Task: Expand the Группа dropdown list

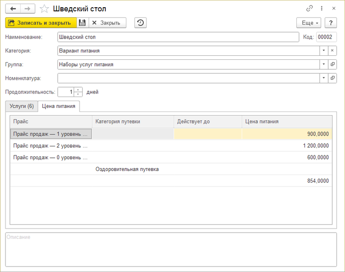Action: [323, 64]
